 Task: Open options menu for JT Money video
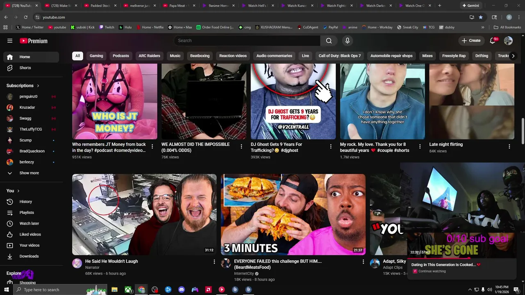coord(152,146)
